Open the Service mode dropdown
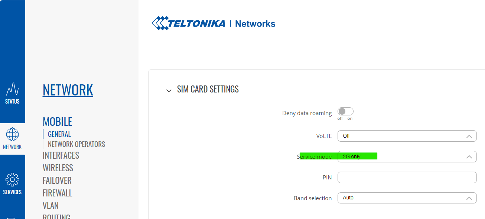This screenshot has width=485, height=219. coord(407,157)
